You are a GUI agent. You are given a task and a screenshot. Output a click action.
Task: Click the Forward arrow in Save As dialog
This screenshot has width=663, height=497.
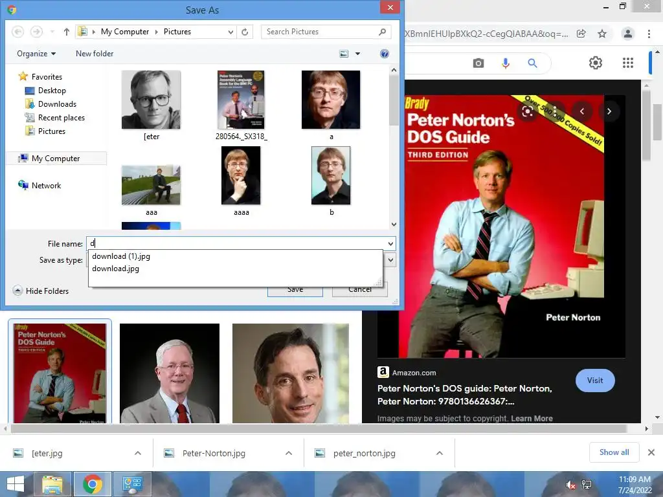click(36, 32)
